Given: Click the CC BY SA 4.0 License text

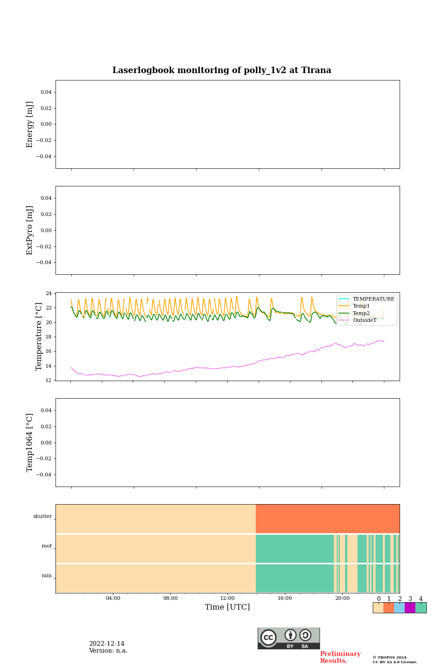Looking at the screenshot, I should click(x=395, y=662).
